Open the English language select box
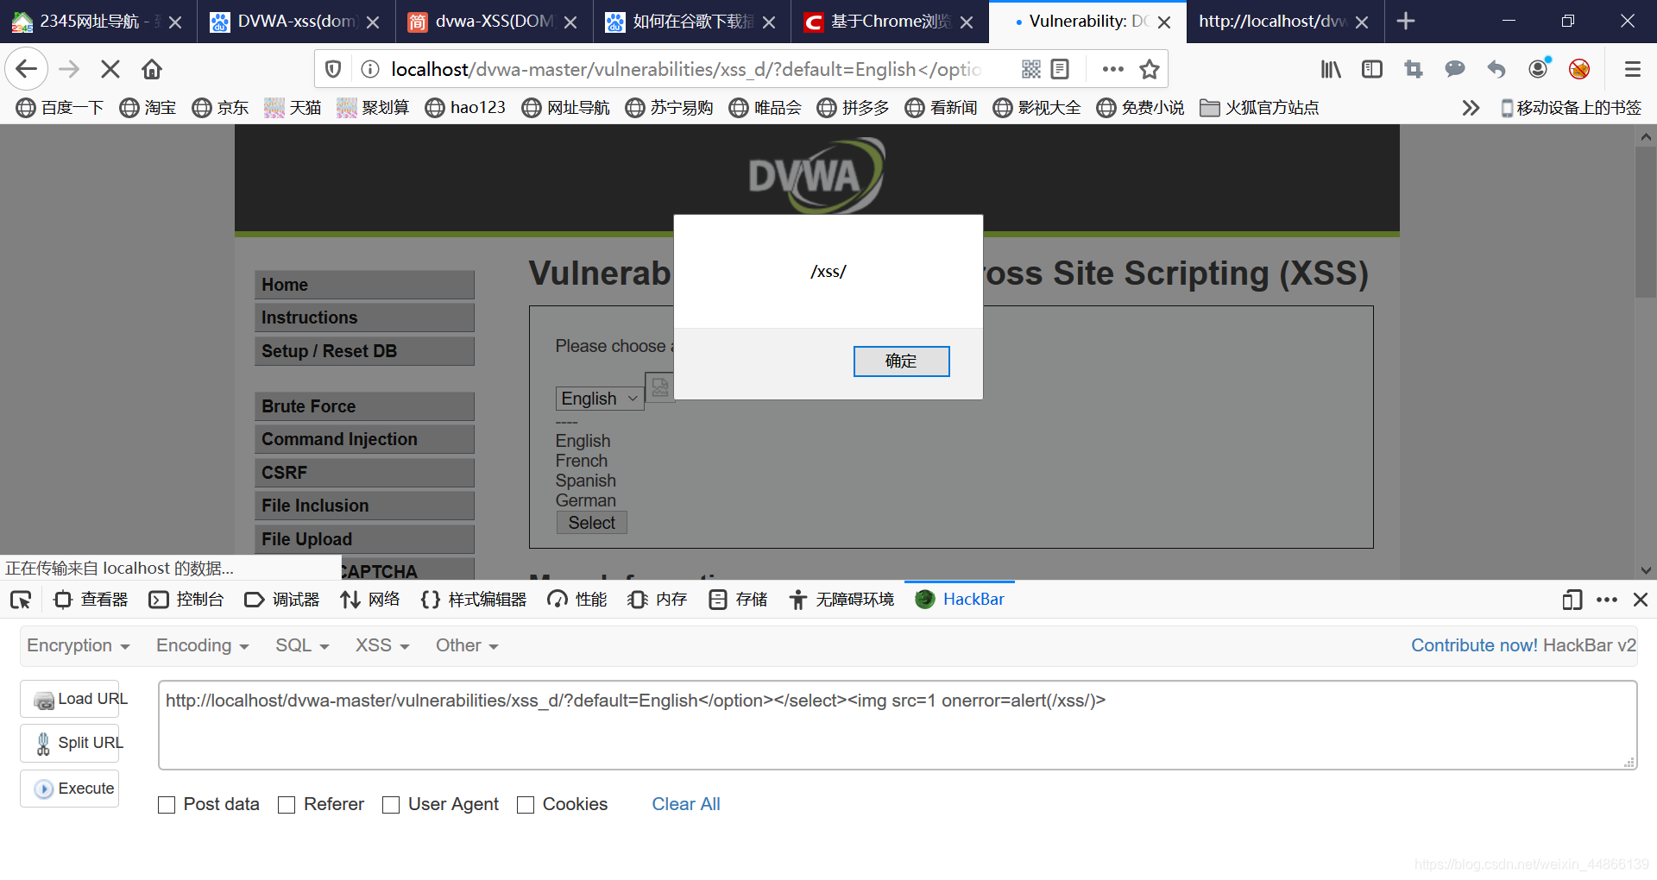The width and height of the screenshot is (1657, 880). point(599,399)
